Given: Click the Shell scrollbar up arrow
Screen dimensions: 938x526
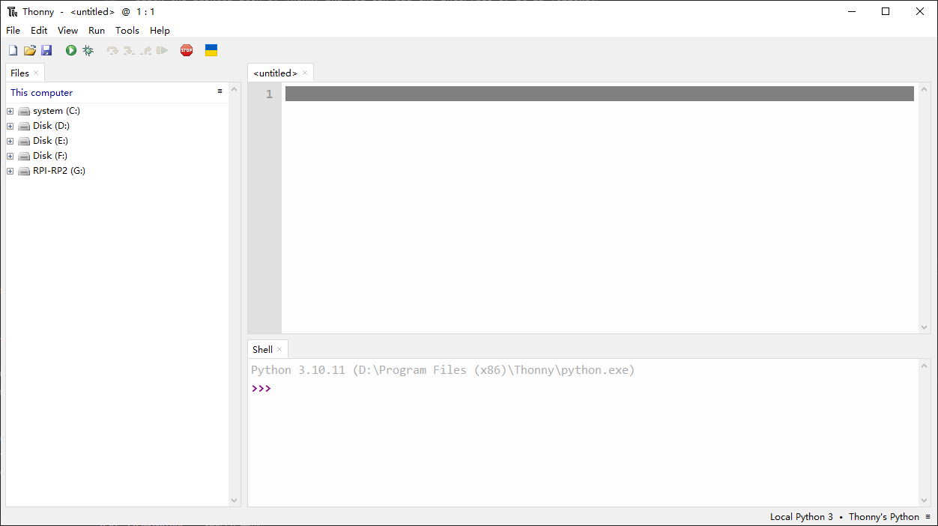Looking at the screenshot, I should click(x=925, y=365).
